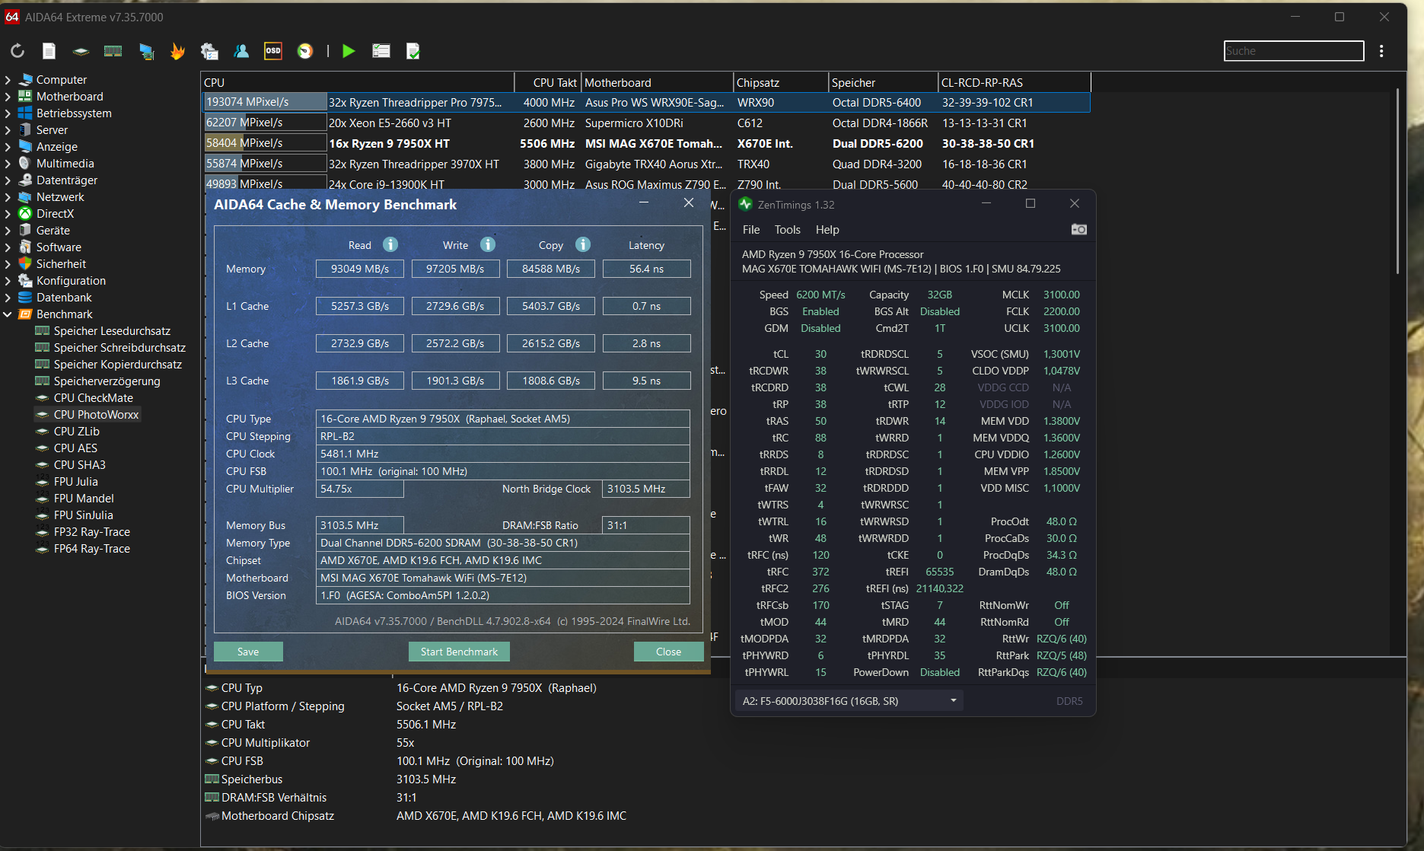
Task: Click the Memory Read value 93049 MB/s
Action: [360, 269]
